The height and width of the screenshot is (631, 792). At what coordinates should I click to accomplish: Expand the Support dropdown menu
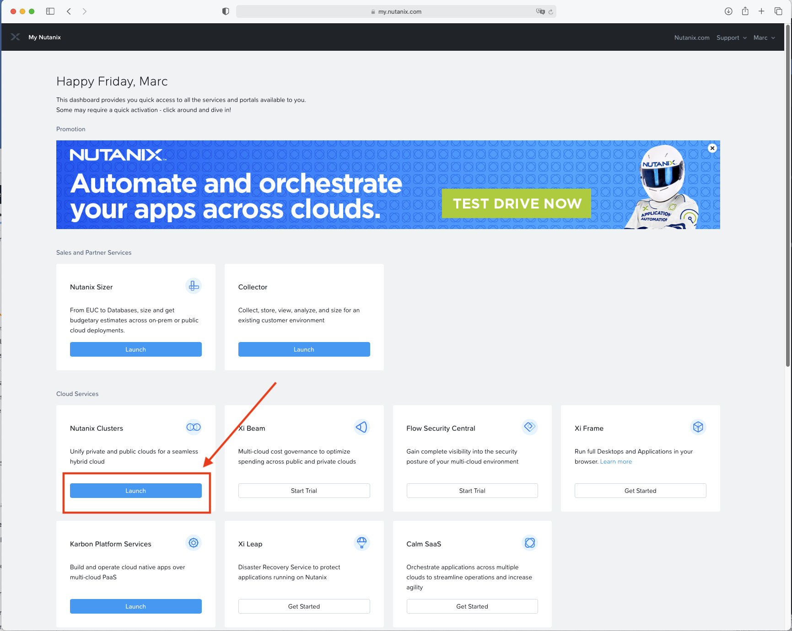point(732,37)
